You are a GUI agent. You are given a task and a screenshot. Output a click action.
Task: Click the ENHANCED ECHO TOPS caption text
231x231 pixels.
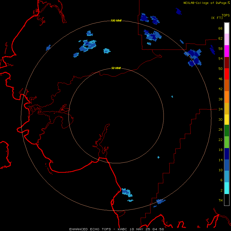[x=90, y=229]
